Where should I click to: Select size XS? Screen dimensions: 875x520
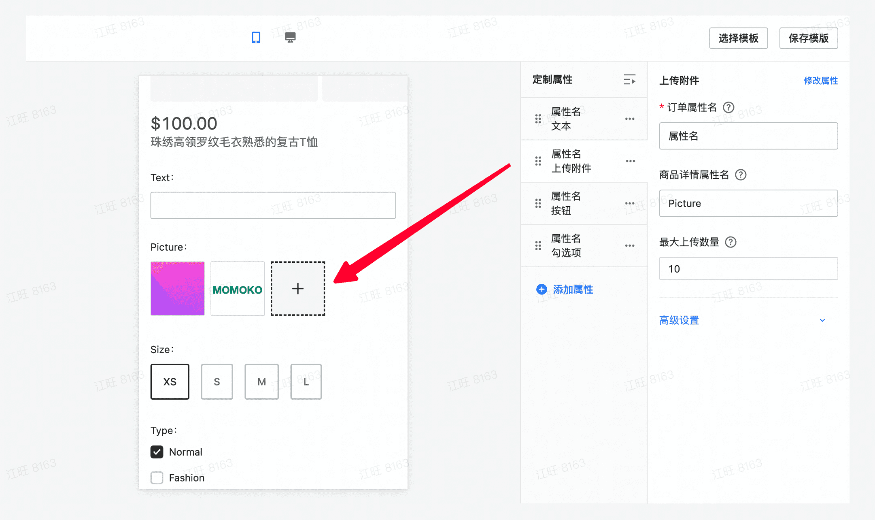(170, 381)
